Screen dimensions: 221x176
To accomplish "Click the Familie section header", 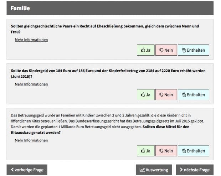I will click(110, 8).
